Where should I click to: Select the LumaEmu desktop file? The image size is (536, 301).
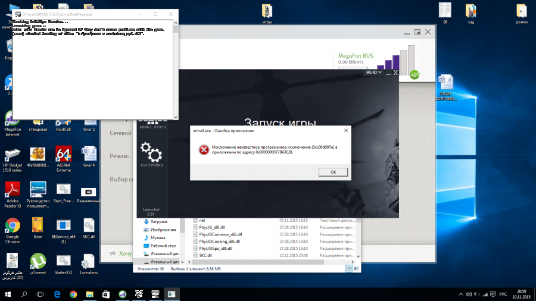[89, 264]
